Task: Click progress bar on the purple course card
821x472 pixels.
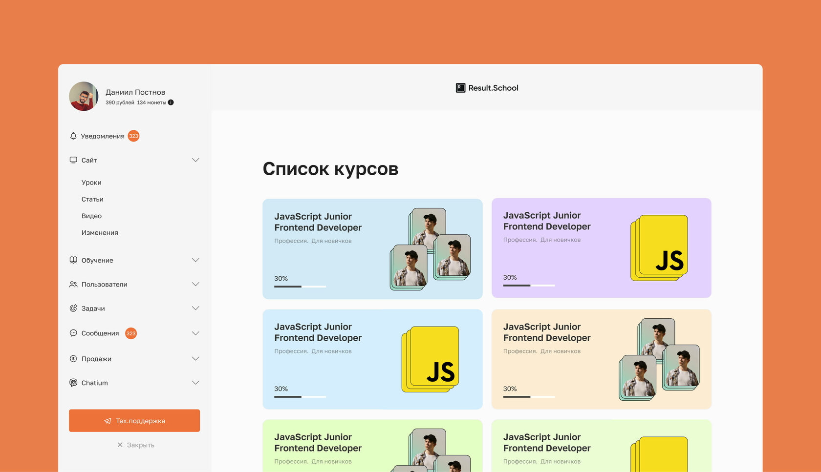Action: [529, 286]
